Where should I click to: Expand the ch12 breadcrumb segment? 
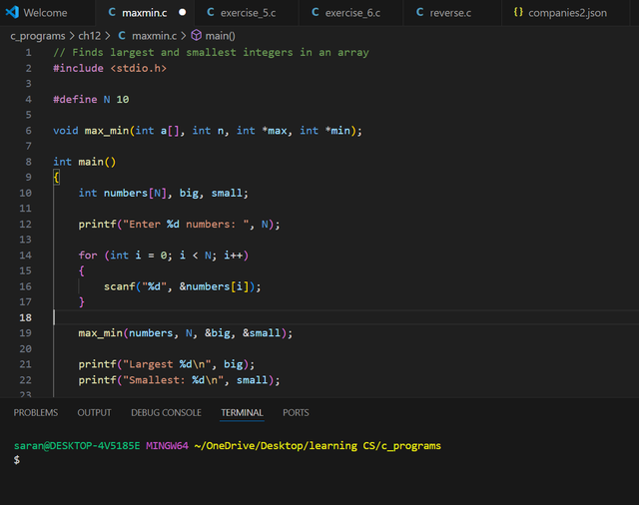pyautogui.click(x=89, y=36)
